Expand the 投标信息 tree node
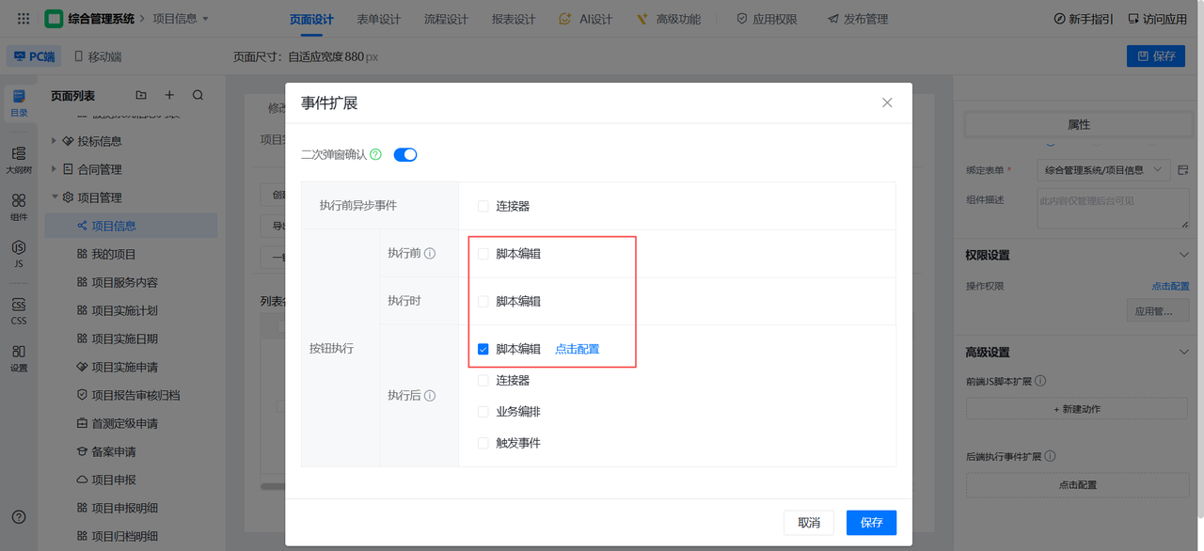Screen dimensions: 1204x551 pos(55,141)
